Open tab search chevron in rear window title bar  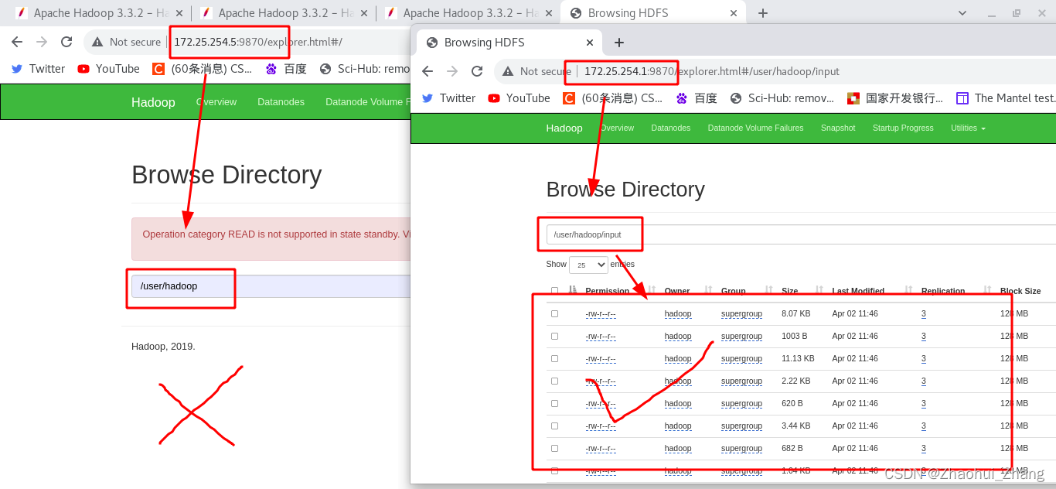962,12
